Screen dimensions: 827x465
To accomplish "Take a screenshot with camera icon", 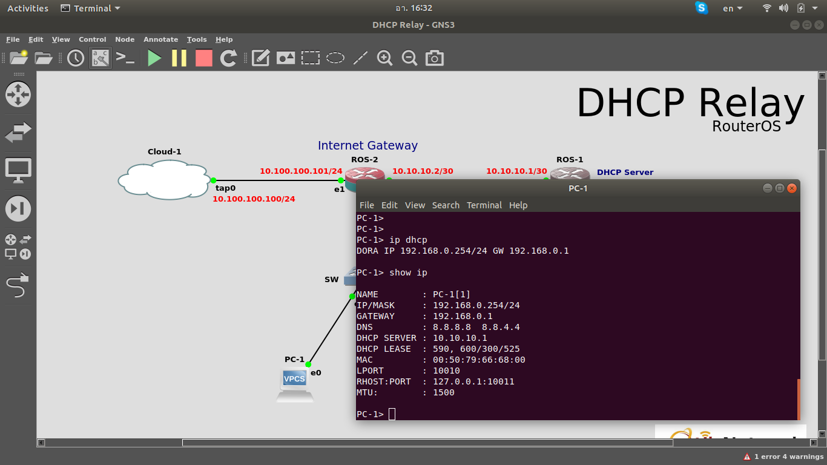I will [x=434, y=58].
